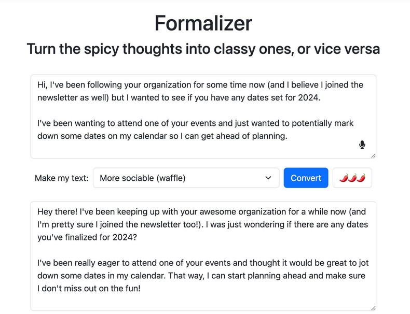Click the dropdown chevron arrow icon

click(268, 178)
